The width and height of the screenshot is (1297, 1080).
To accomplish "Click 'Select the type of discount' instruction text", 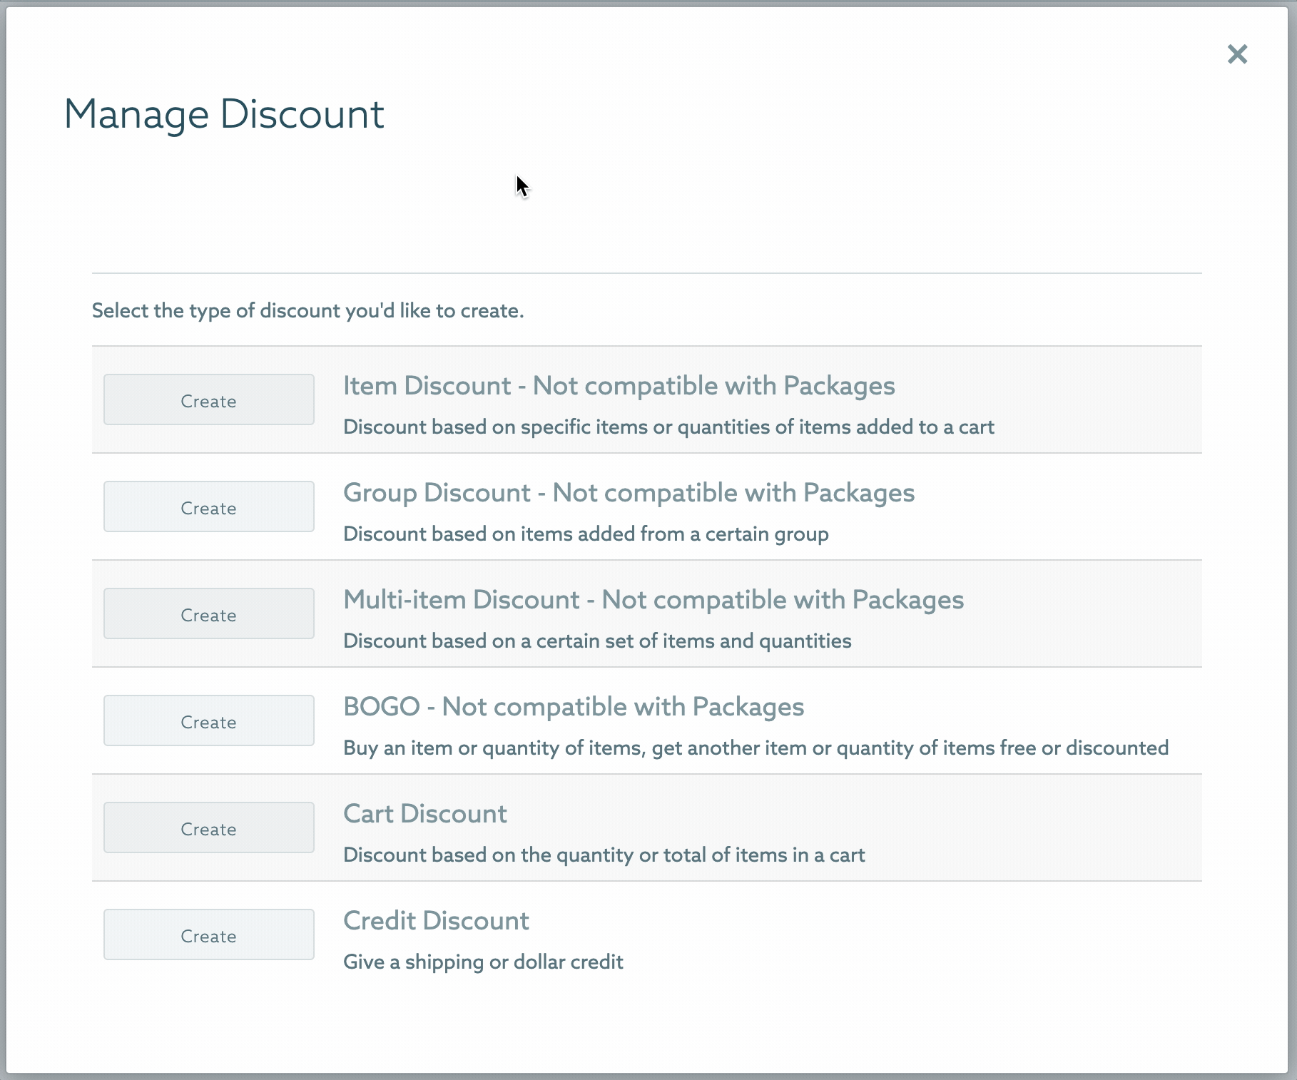I will coord(307,311).
